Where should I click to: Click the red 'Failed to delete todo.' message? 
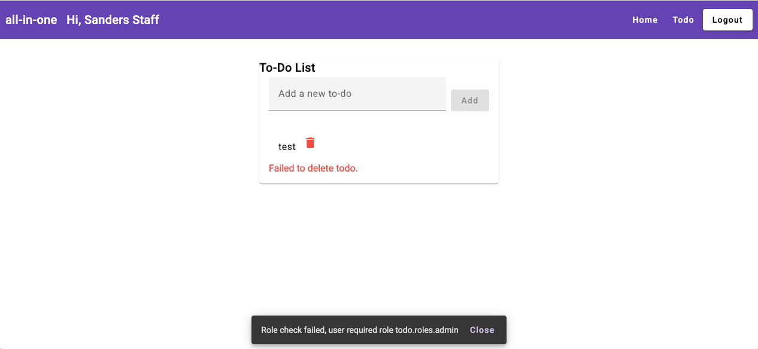click(313, 169)
